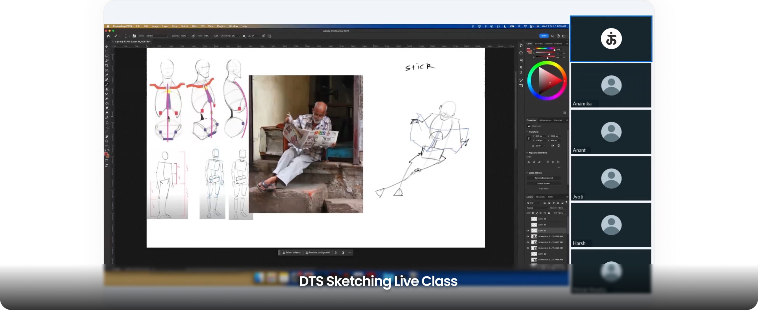Toggle lock all padlock in Layers panel
758x310 pixels.
tap(549, 213)
